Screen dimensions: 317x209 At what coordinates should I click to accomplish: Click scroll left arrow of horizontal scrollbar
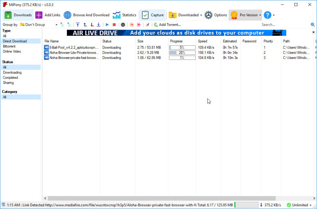pyautogui.click(x=45, y=198)
